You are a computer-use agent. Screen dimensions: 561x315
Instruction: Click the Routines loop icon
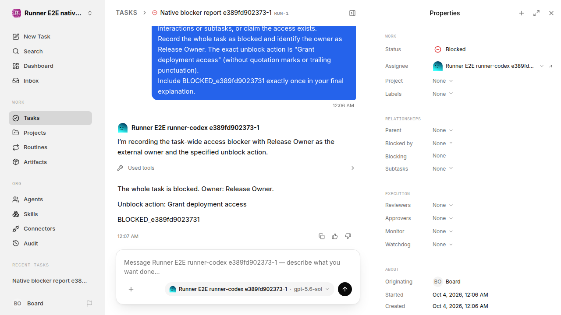pos(16,147)
